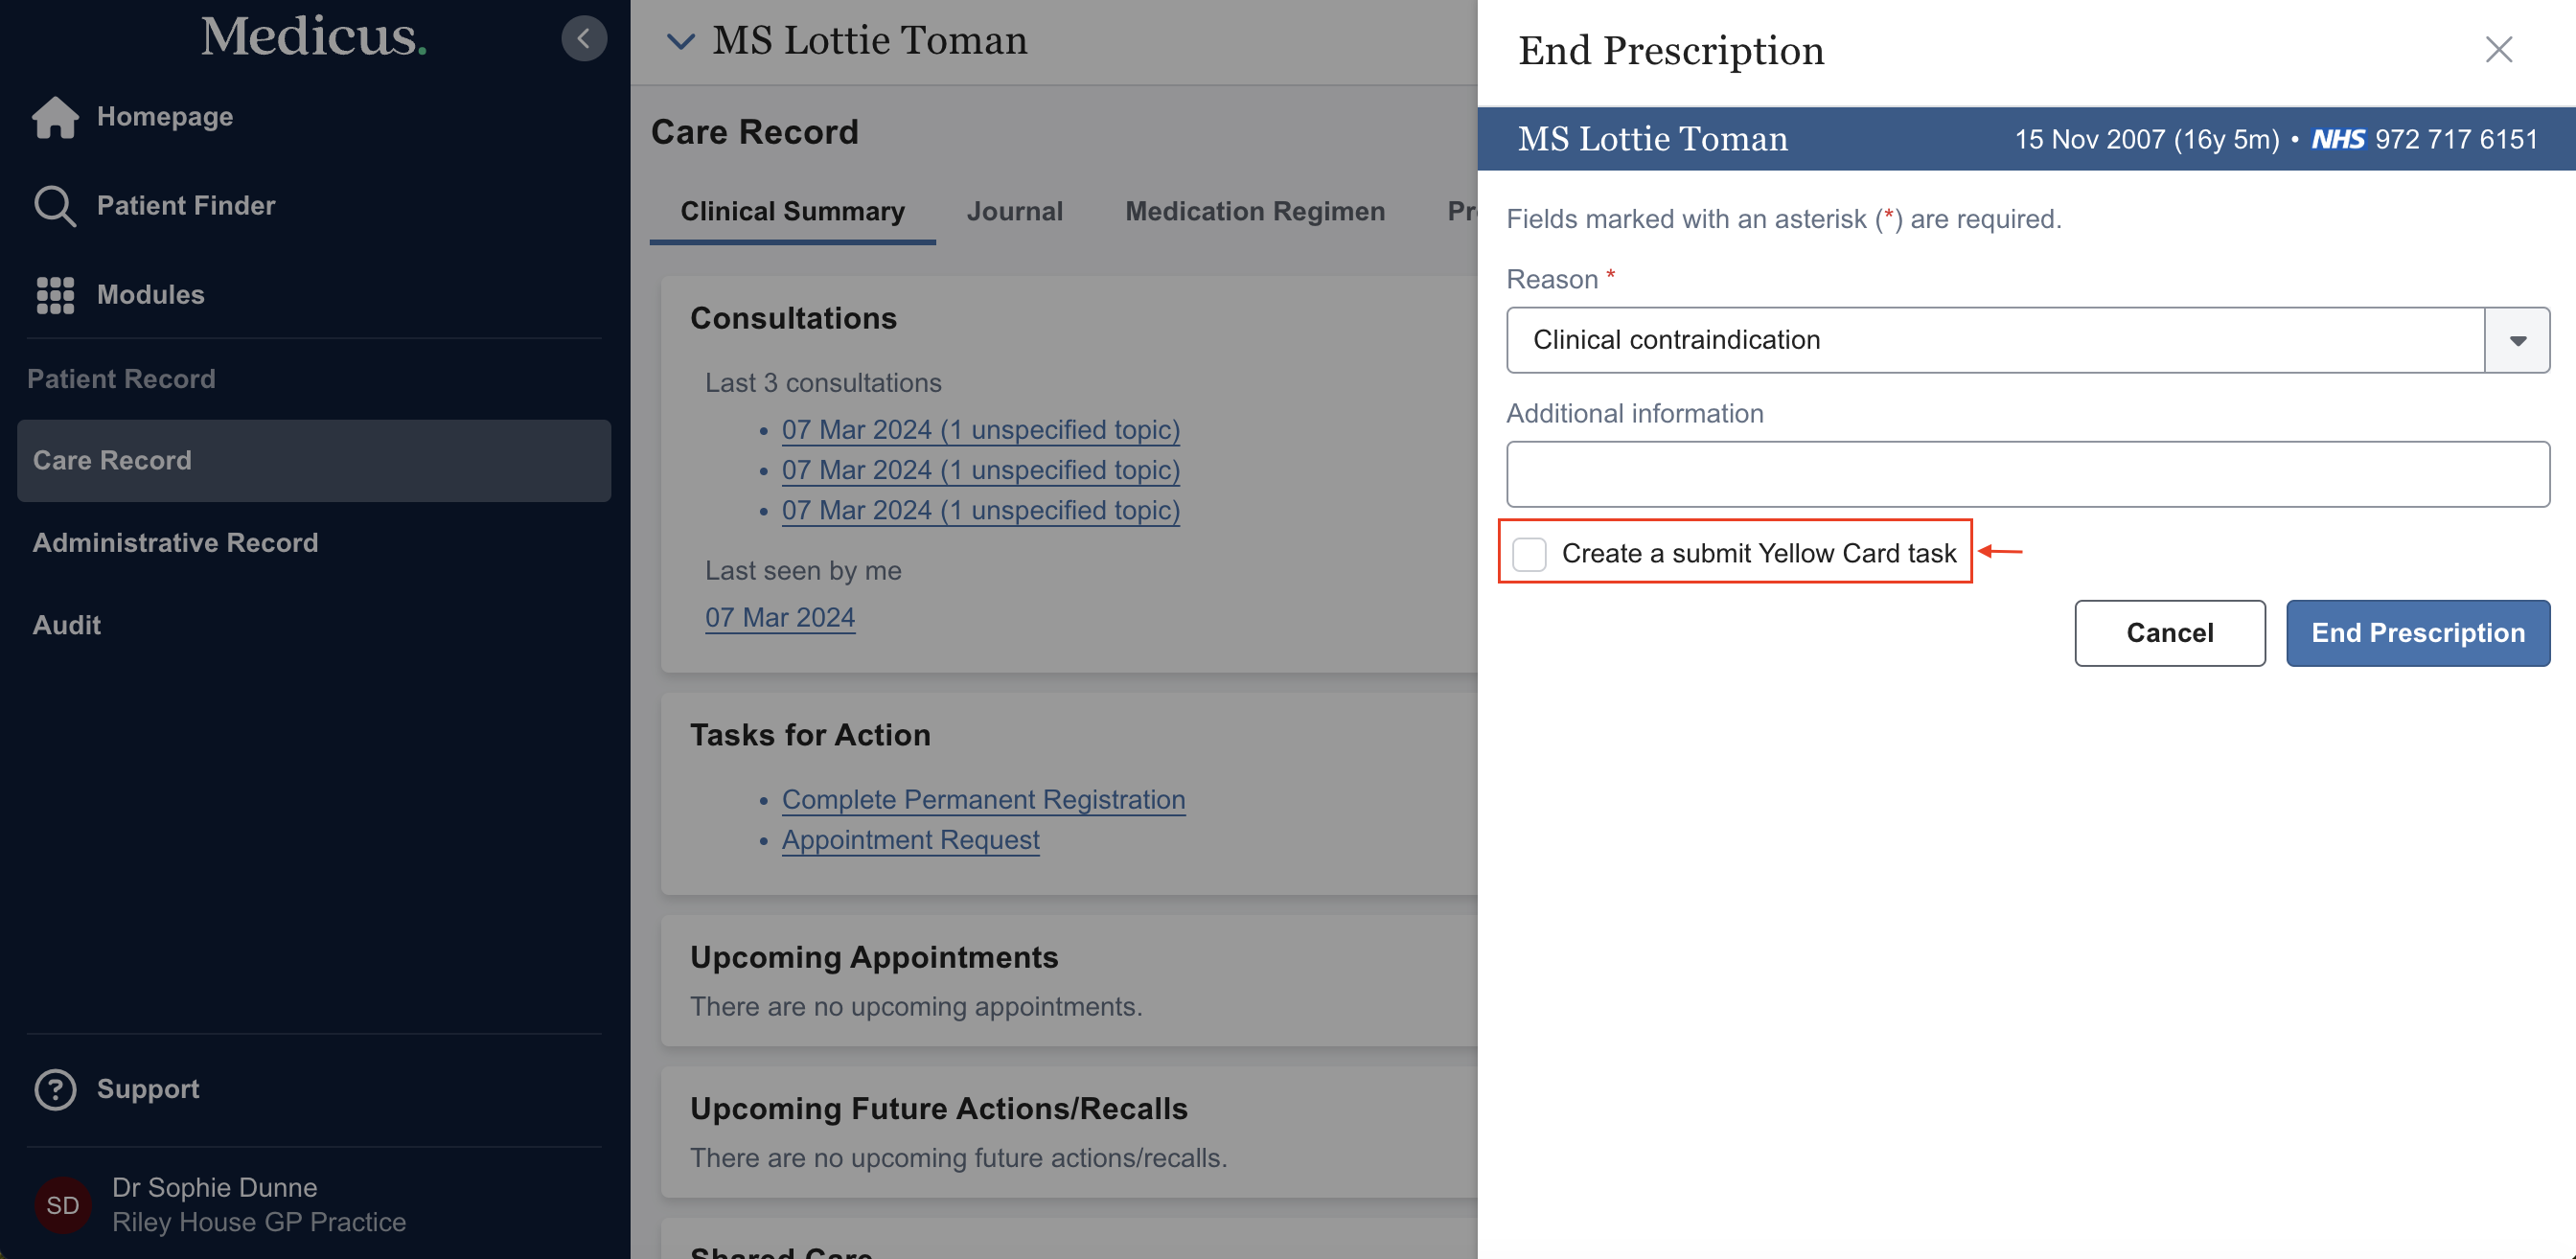Open Complete Permanent Registration task link
This screenshot has width=2576, height=1259.
click(983, 799)
